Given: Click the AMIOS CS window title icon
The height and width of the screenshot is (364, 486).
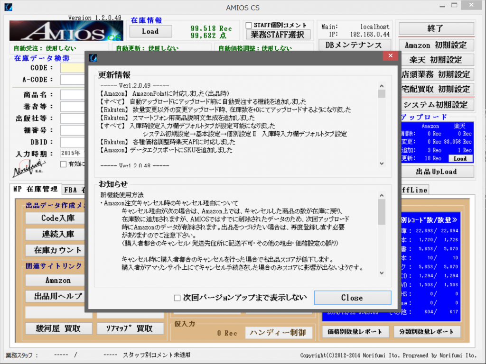Looking at the screenshot, I should [9, 7].
